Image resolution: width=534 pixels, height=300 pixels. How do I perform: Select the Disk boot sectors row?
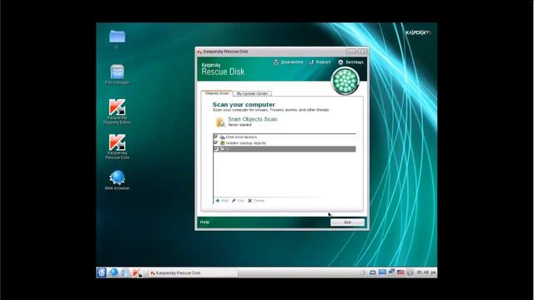(x=285, y=137)
